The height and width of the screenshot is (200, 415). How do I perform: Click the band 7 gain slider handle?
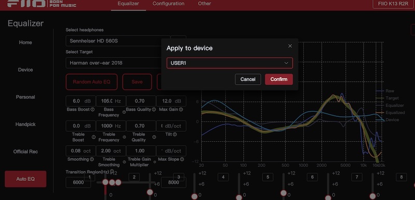(372, 196)
